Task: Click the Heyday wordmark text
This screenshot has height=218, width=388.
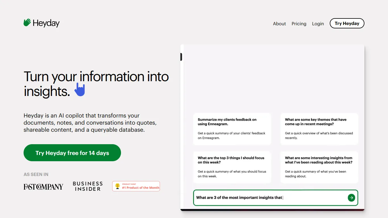Action: (x=46, y=23)
